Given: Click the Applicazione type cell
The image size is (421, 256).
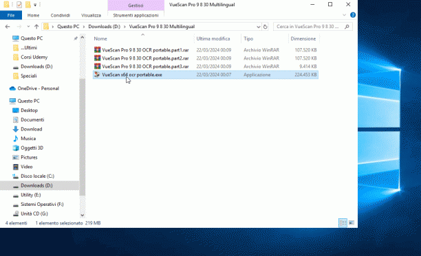Looking at the screenshot, I should click(257, 75).
